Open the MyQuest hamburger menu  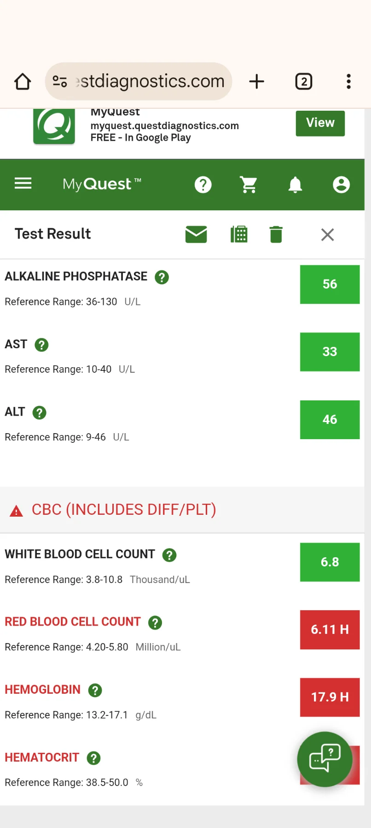pyautogui.click(x=23, y=184)
